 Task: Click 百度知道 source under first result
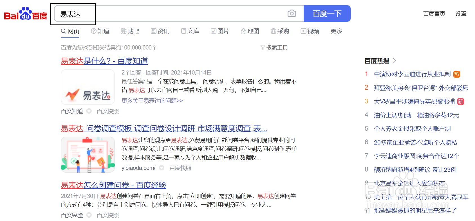click(x=72, y=111)
